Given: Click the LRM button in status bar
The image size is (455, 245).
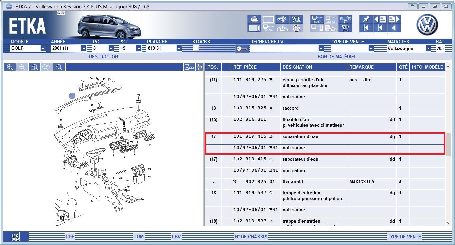Looking at the screenshot, I should pos(139,237).
